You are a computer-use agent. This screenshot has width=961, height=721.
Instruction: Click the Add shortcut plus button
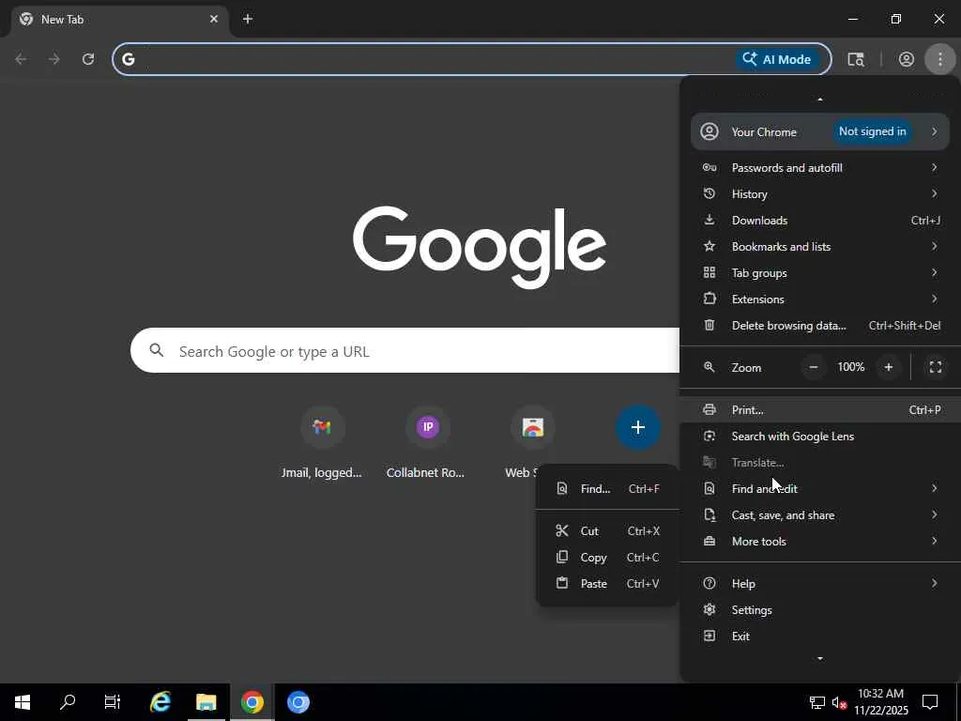[638, 427]
